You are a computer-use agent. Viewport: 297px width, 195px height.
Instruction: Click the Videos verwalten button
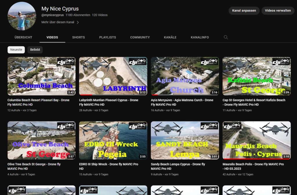[x=278, y=11]
